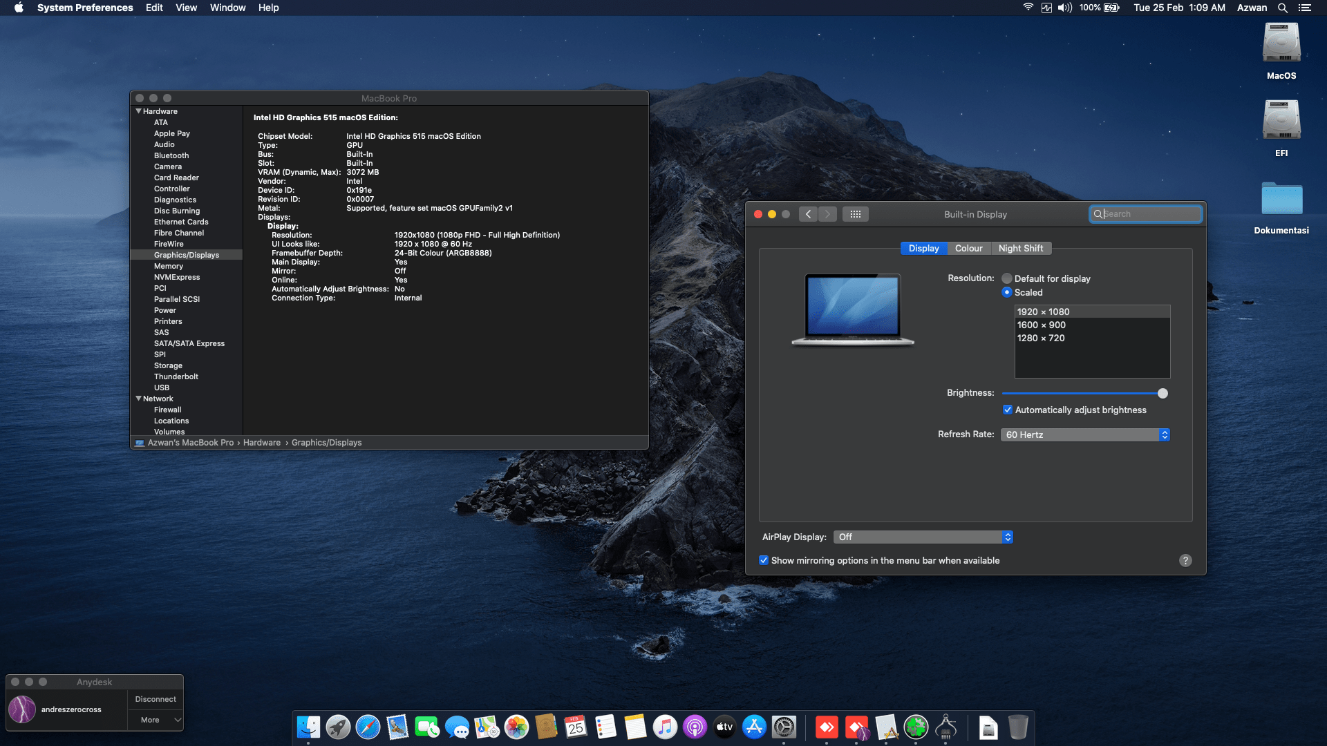Screen dimensions: 1327x746
Task: Open the Apple TV app in the dock
Action: pyautogui.click(x=724, y=727)
